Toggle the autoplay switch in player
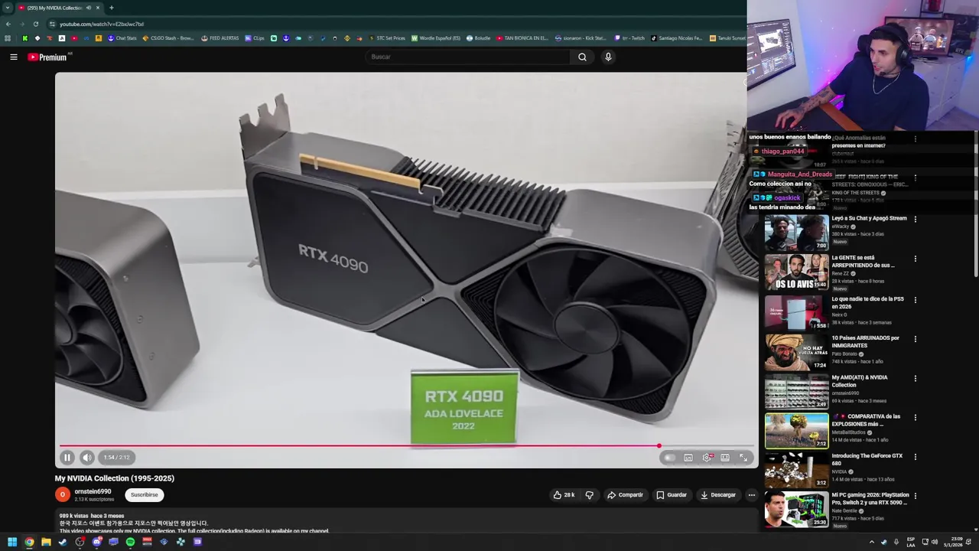Image resolution: width=979 pixels, height=551 pixels. click(x=669, y=458)
